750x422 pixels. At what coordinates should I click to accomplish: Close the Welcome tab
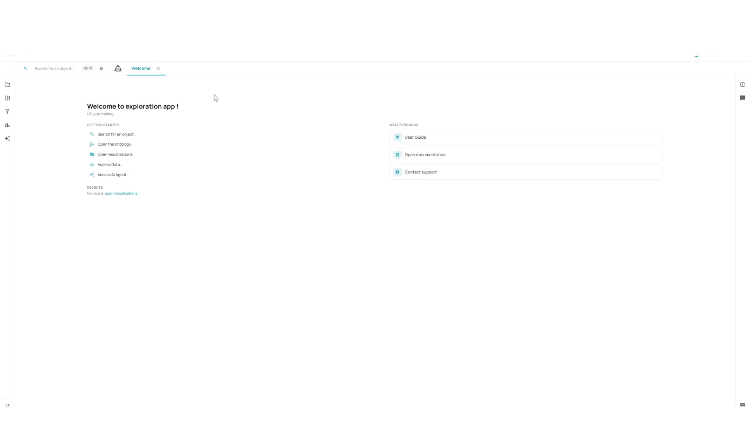[158, 68]
